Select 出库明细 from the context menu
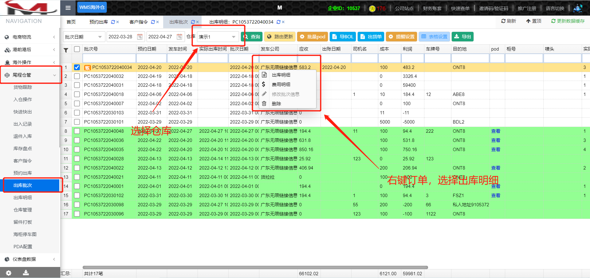590x278 pixels. click(281, 75)
